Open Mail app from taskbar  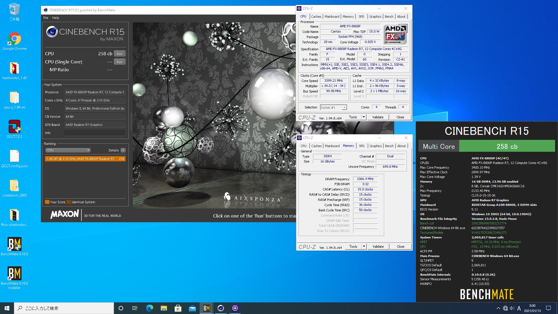coord(192,308)
